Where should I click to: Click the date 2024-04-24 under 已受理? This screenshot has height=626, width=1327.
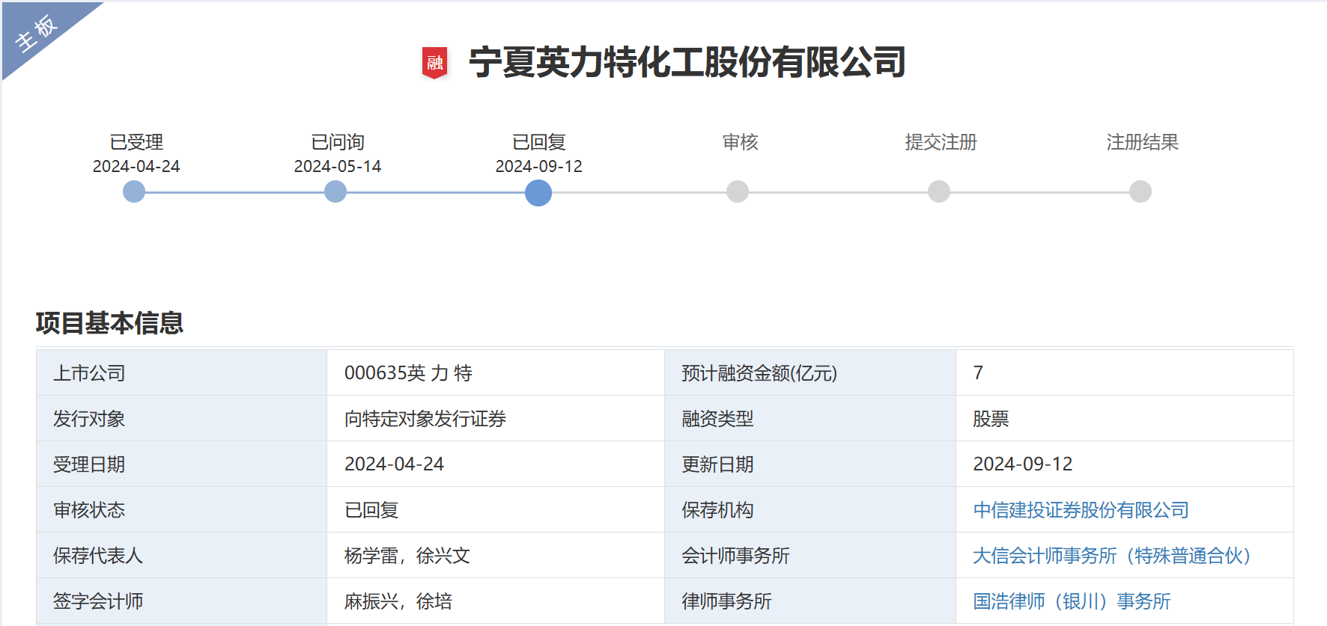pos(136,166)
